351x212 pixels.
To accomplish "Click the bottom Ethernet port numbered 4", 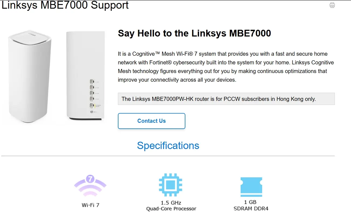I will [x=92, y=99].
